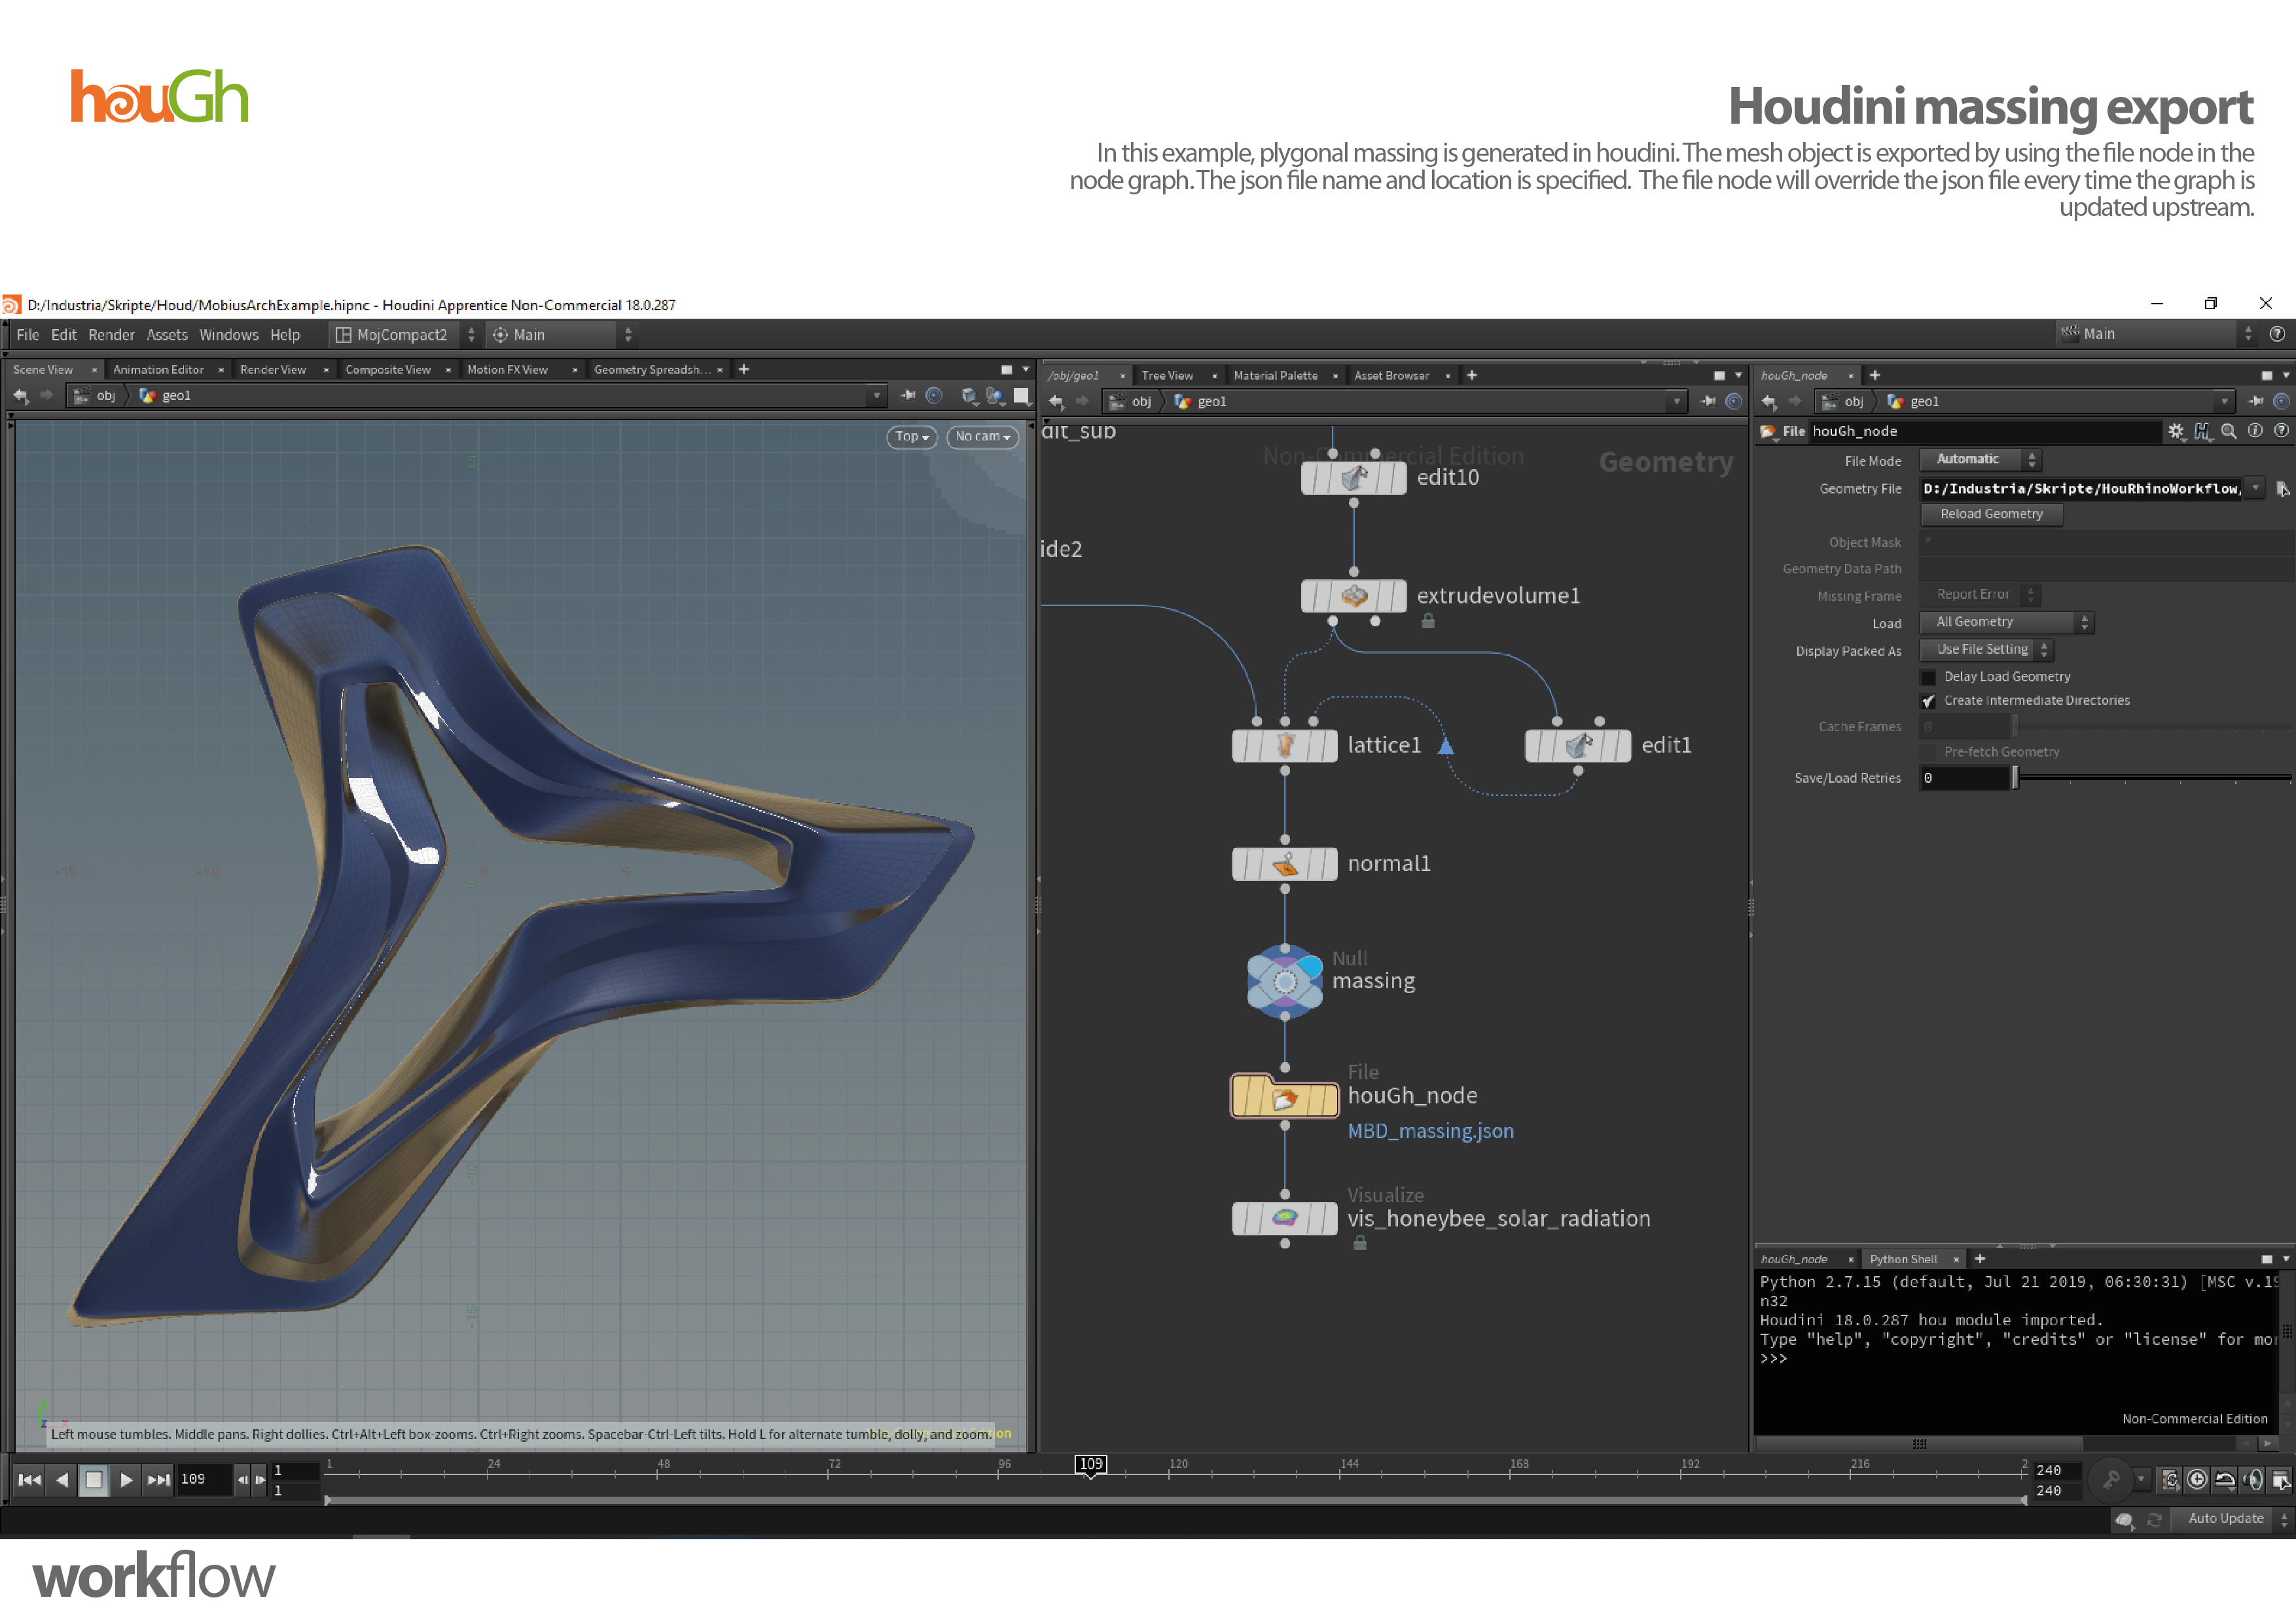
Task: Pin the network editor pane
Action: tap(1709, 402)
